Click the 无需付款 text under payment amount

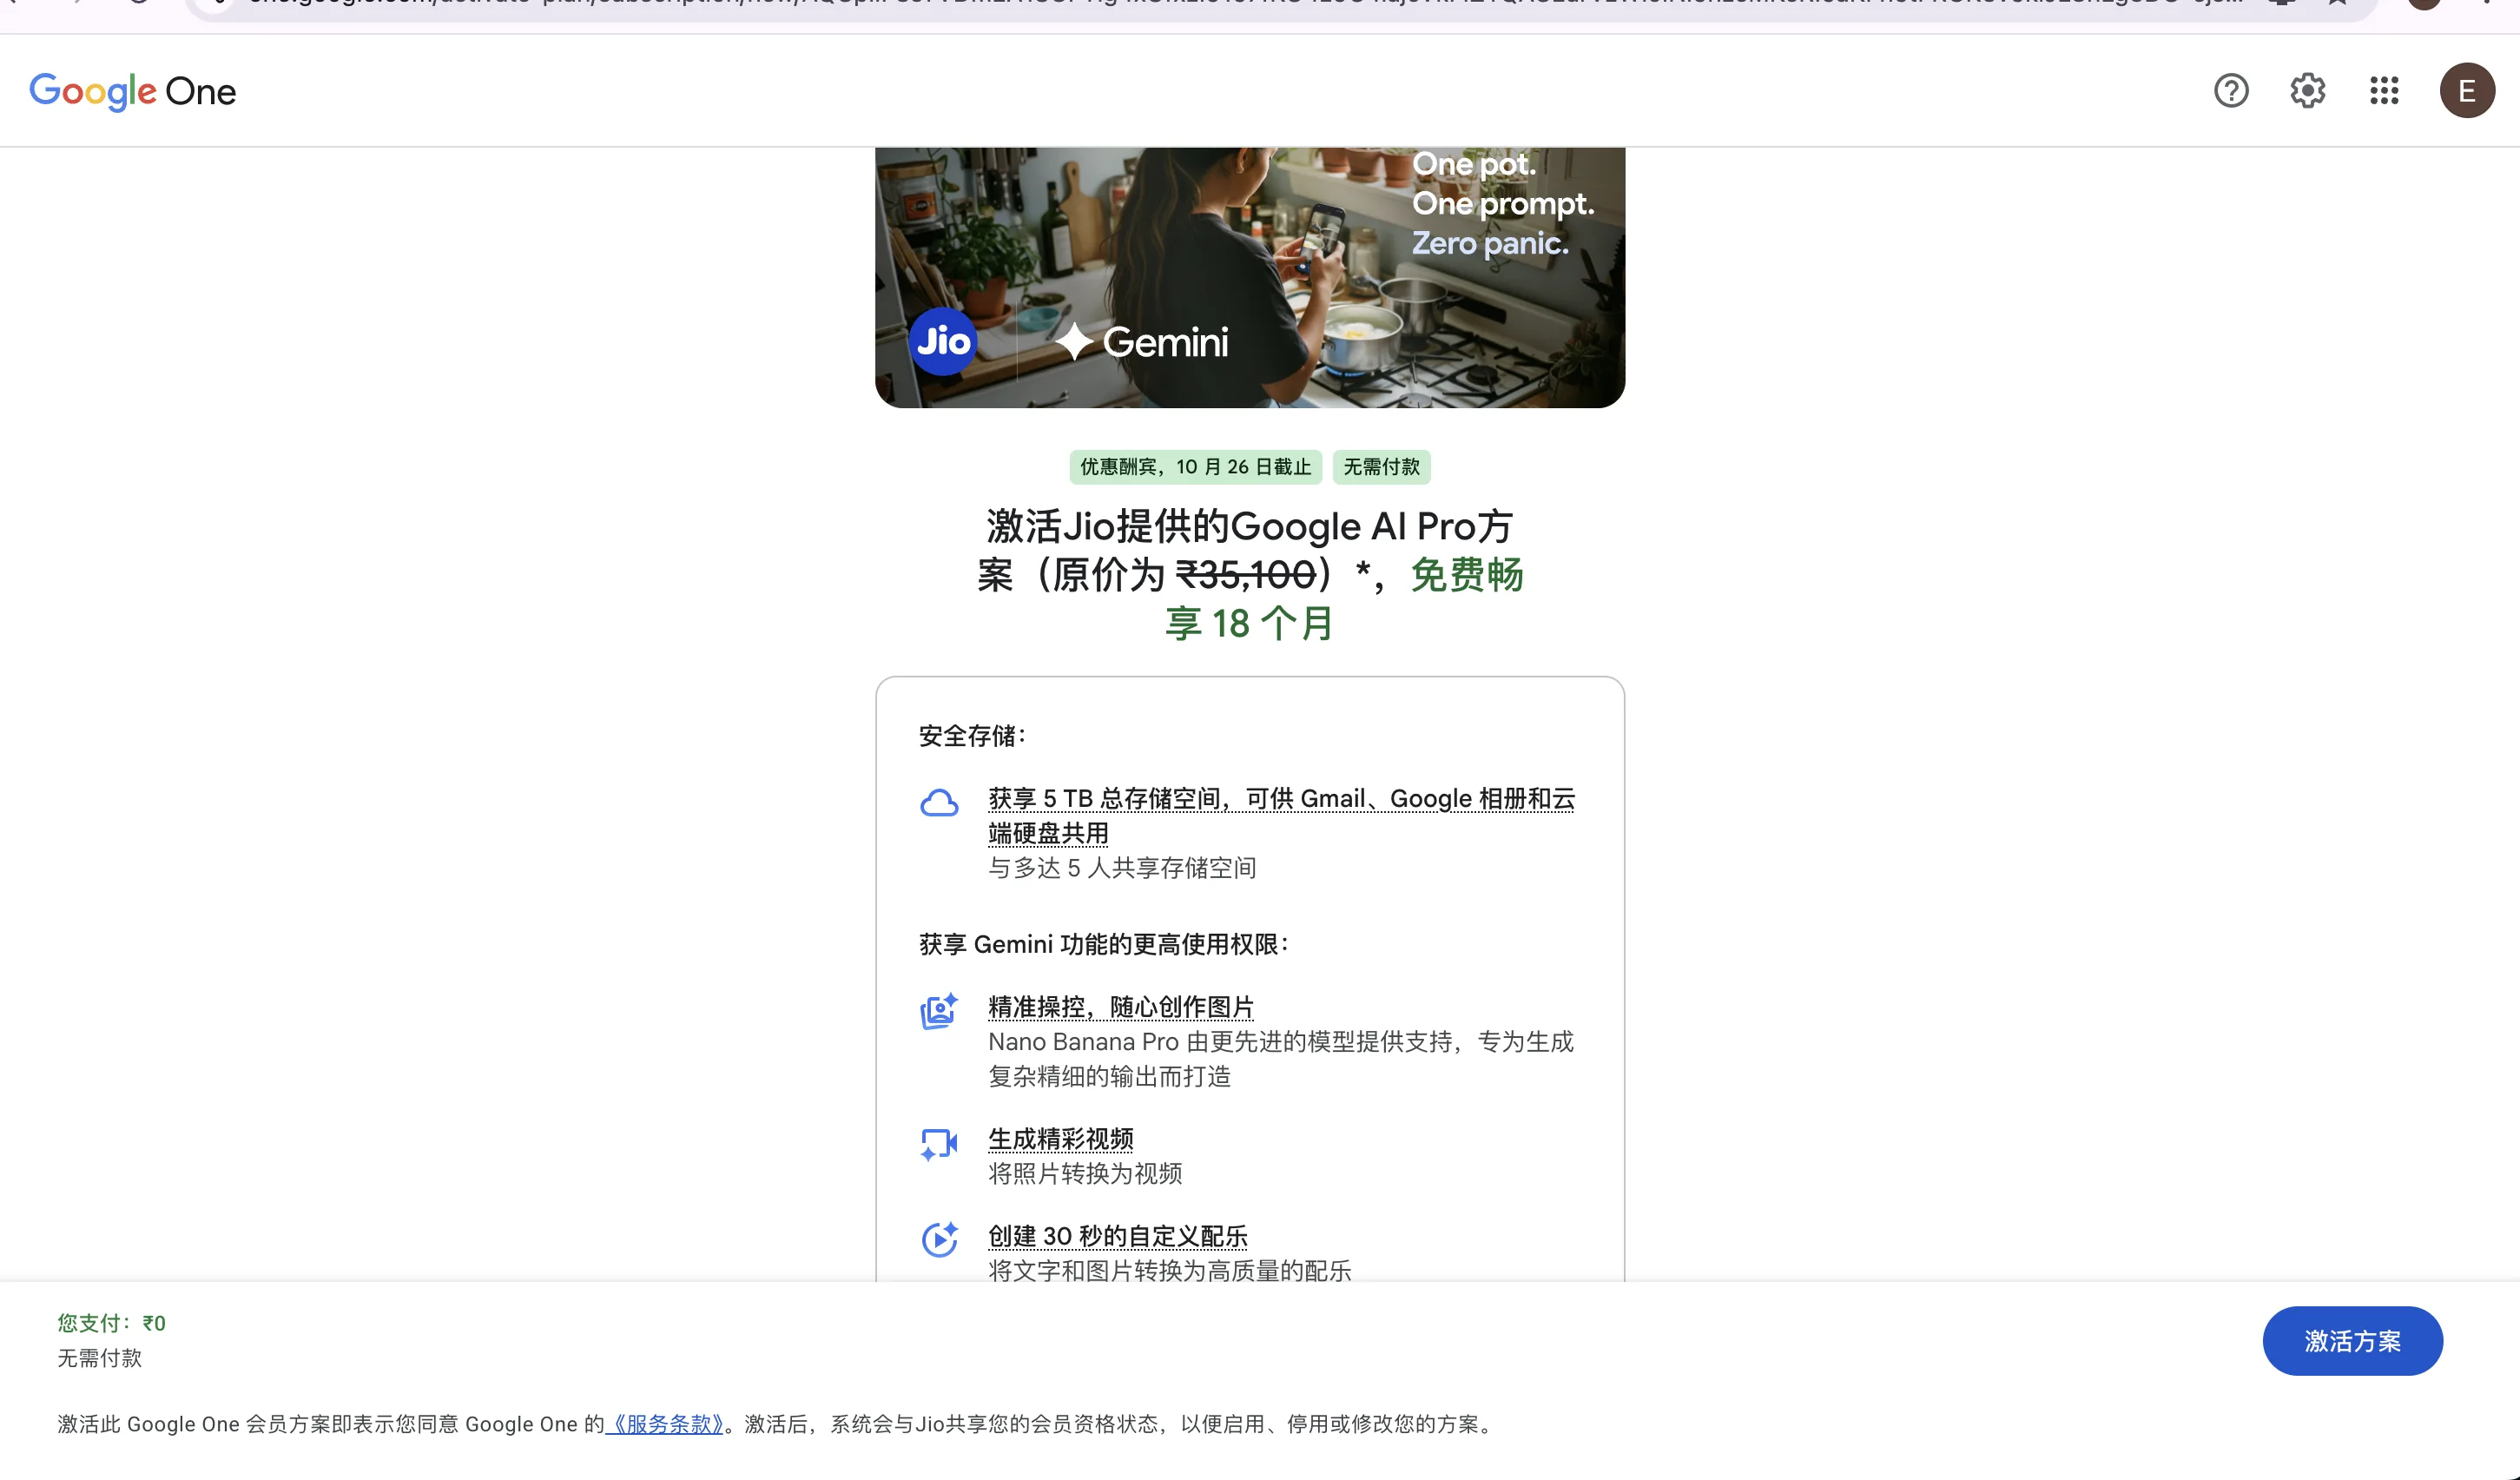click(99, 1358)
